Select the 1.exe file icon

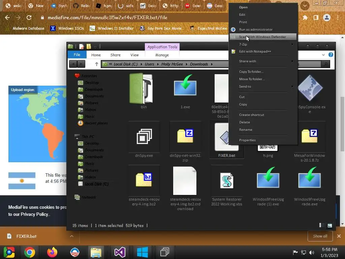coord(185,85)
